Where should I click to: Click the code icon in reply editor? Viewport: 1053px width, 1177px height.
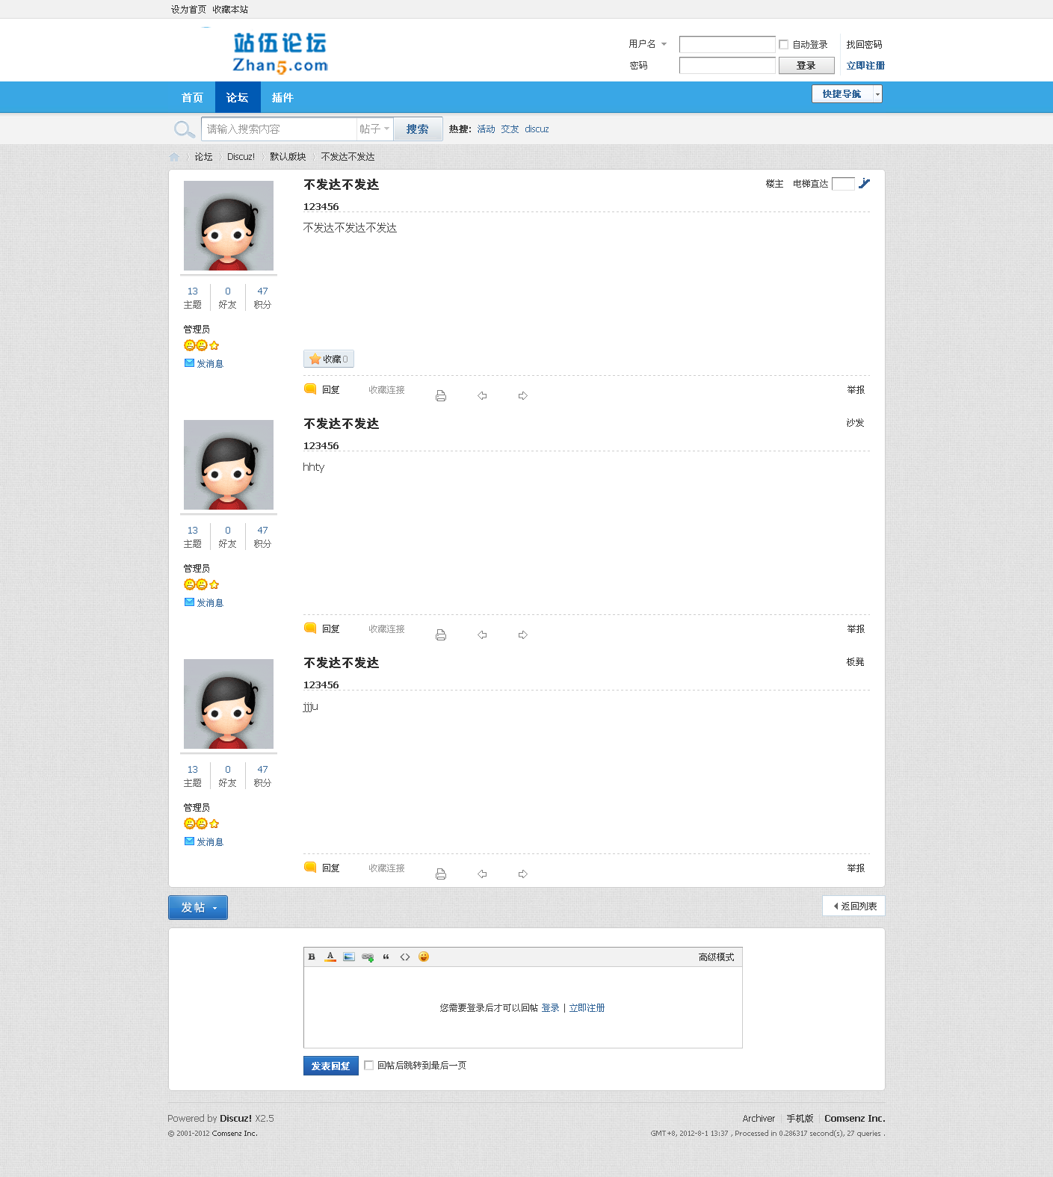[405, 957]
